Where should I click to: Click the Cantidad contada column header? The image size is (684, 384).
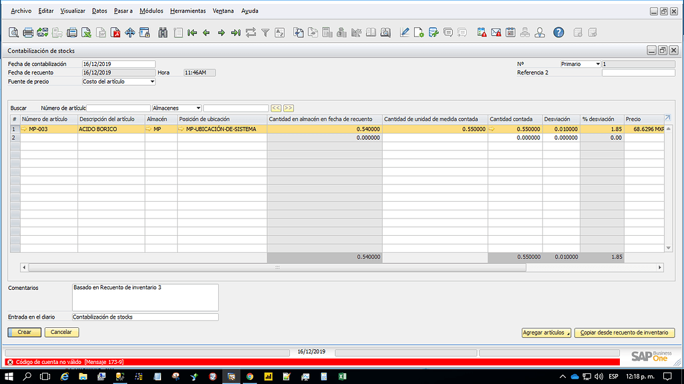point(515,119)
